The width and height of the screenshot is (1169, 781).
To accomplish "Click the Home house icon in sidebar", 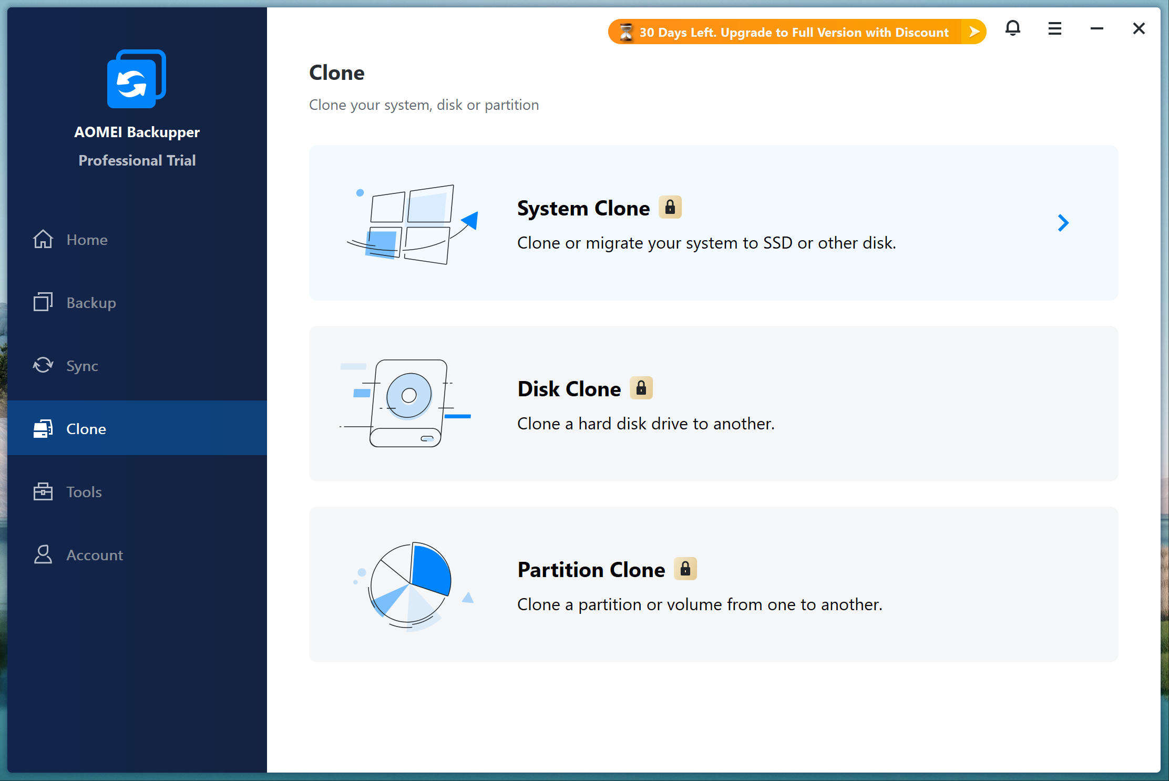I will pyautogui.click(x=43, y=239).
